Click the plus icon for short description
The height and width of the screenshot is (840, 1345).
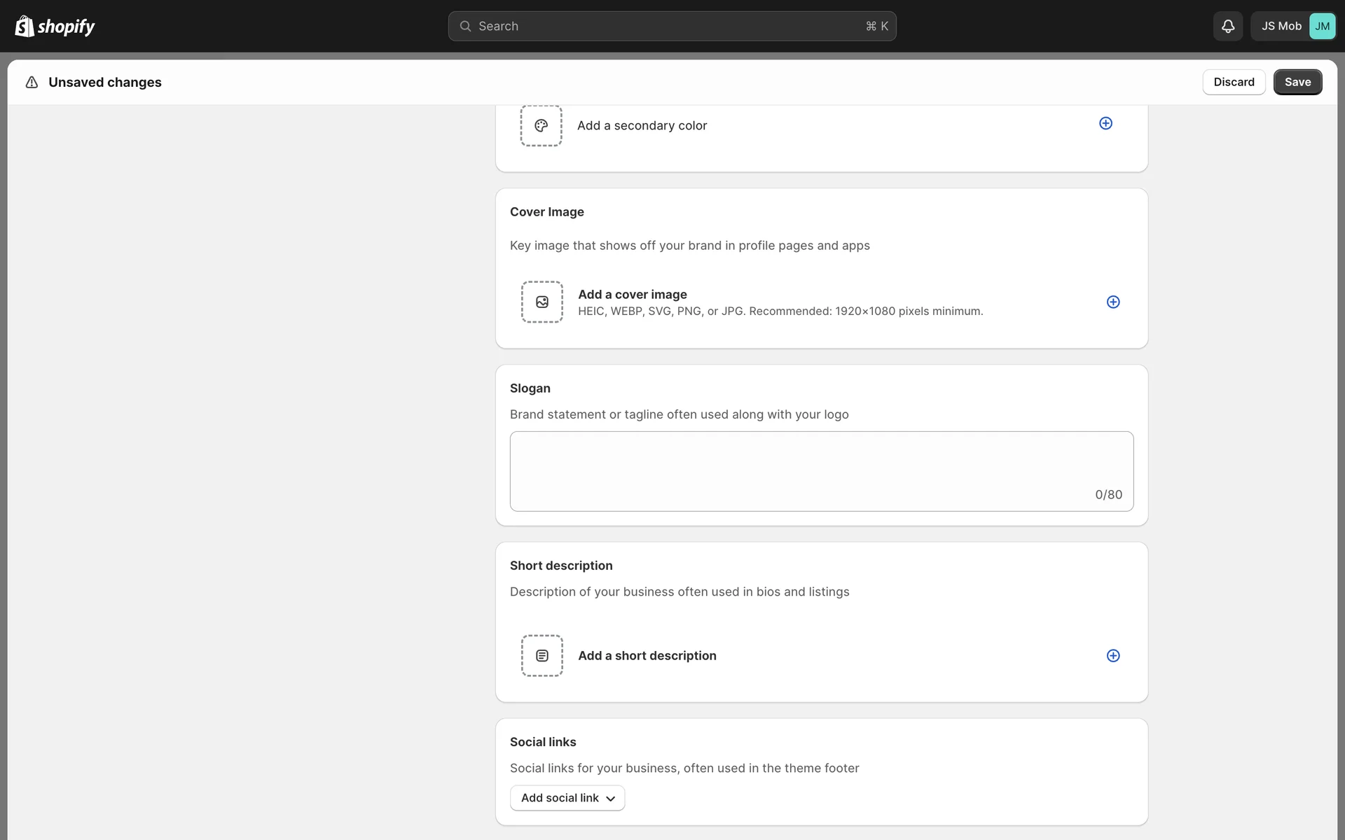[x=1112, y=656]
